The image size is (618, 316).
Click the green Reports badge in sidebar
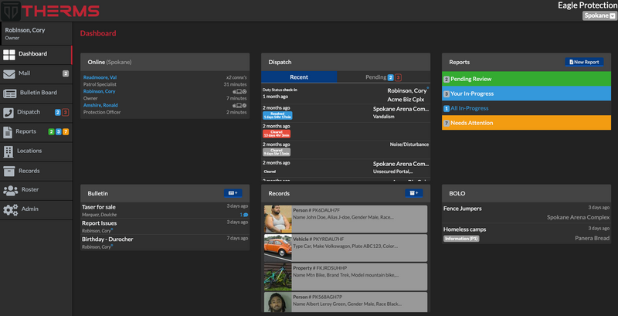pos(51,132)
